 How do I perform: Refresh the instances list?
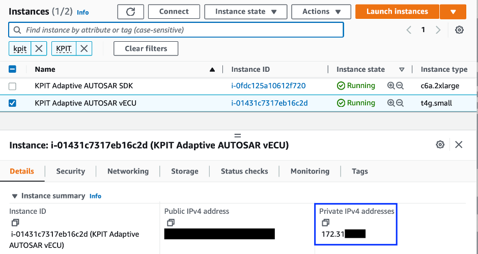click(130, 12)
